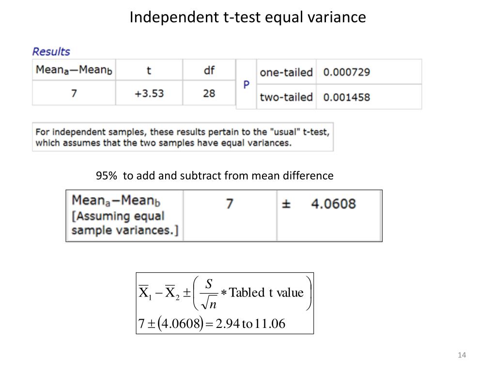Click the note about the 'usual' t-test
The height and width of the screenshot is (372, 496).
(183, 137)
